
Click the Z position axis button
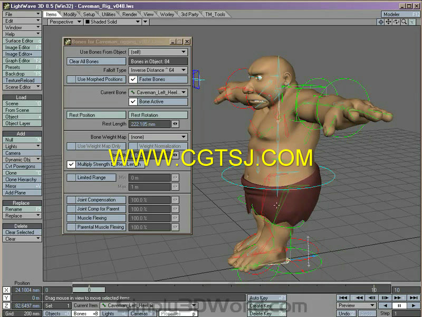point(6,306)
